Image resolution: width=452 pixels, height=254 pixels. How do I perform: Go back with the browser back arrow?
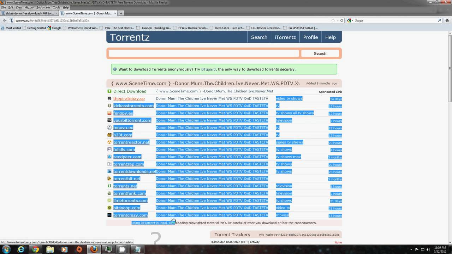tap(5, 20)
